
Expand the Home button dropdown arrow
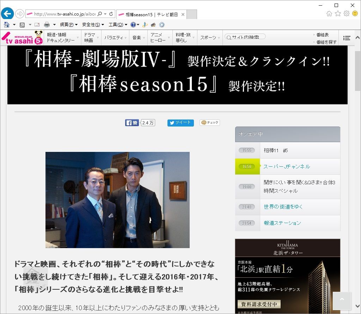tap(14, 25)
